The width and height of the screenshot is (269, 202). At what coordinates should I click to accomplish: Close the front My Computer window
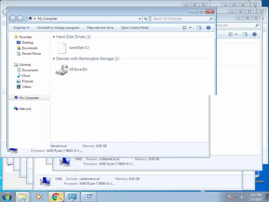(x=210, y=12)
